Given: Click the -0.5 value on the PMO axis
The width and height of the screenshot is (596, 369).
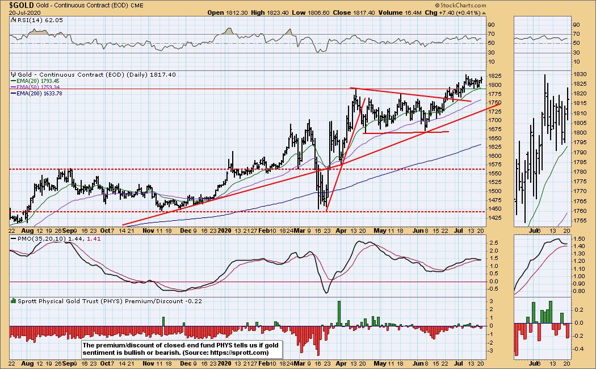Looking at the screenshot, I should [493, 289].
